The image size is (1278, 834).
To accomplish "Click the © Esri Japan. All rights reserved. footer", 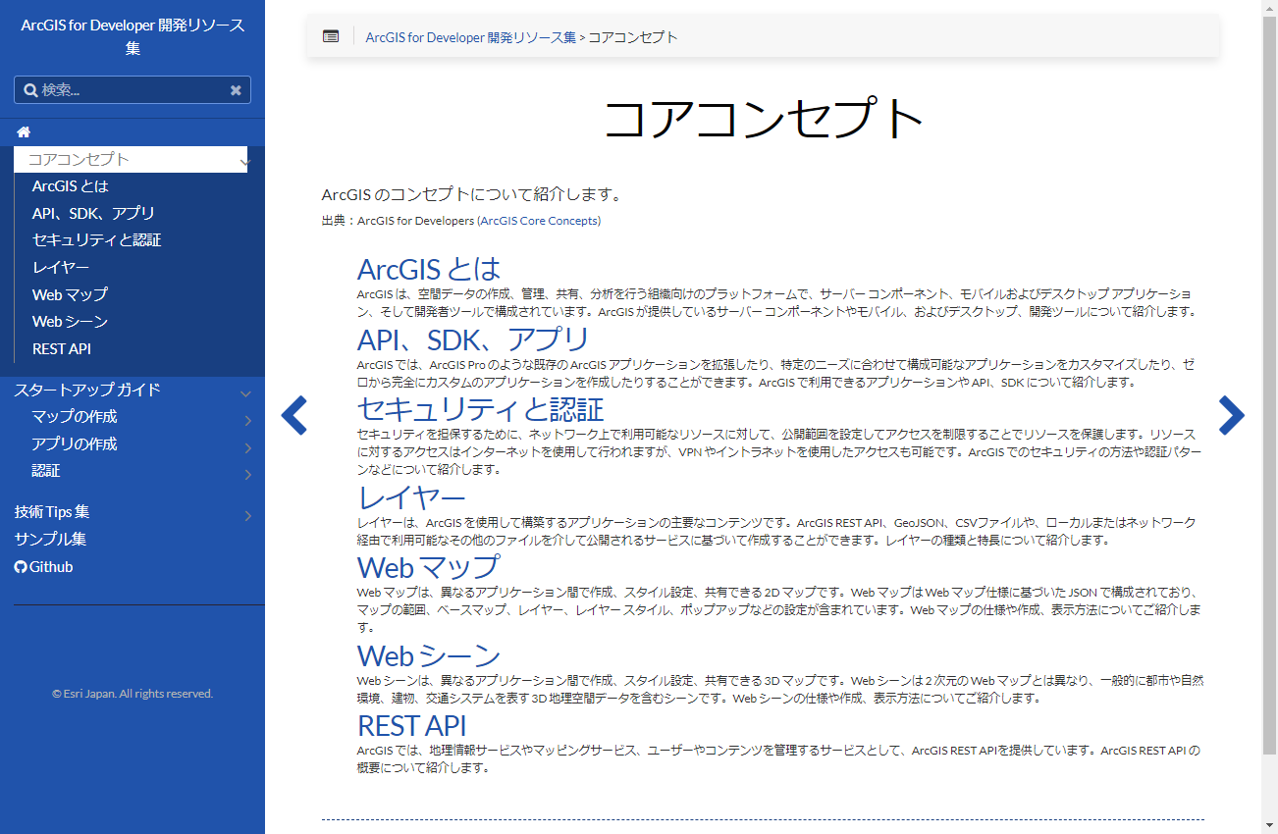I will coord(133,694).
